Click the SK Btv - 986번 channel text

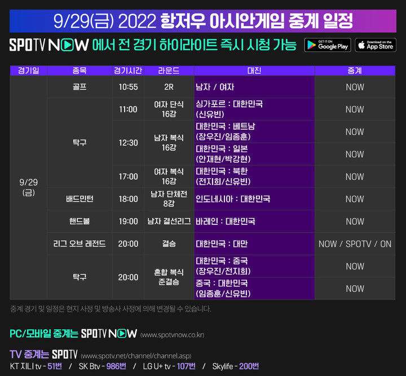pos(103,366)
